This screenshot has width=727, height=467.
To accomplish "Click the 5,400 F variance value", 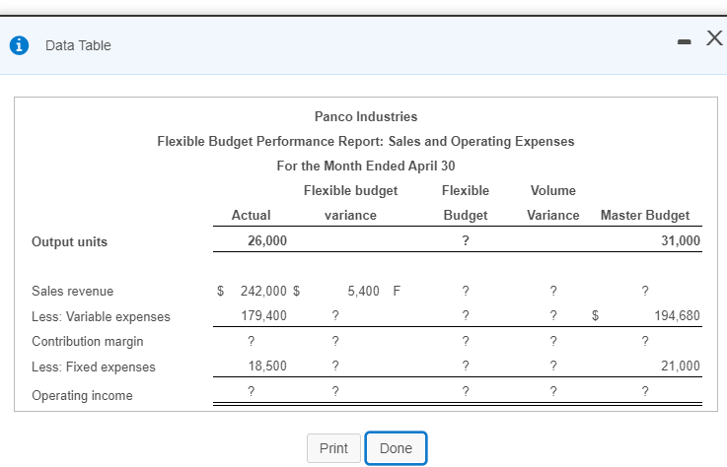I will pyautogui.click(x=374, y=291).
